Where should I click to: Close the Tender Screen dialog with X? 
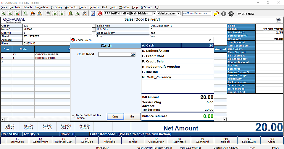[210, 40]
